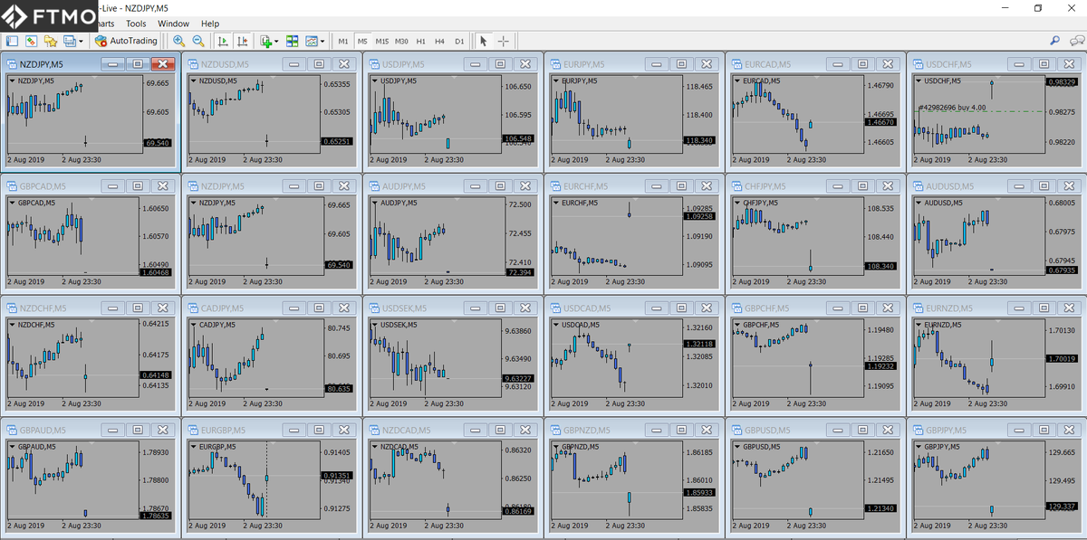
Task: Open the chat bubbles icon
Action: (1076, 41)
